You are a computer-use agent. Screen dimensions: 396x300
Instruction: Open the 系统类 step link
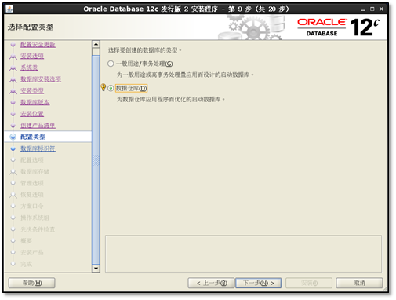click(x=29, y=68)
